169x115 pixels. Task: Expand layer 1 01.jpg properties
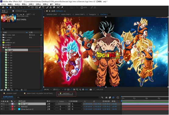tap(10, 104)
